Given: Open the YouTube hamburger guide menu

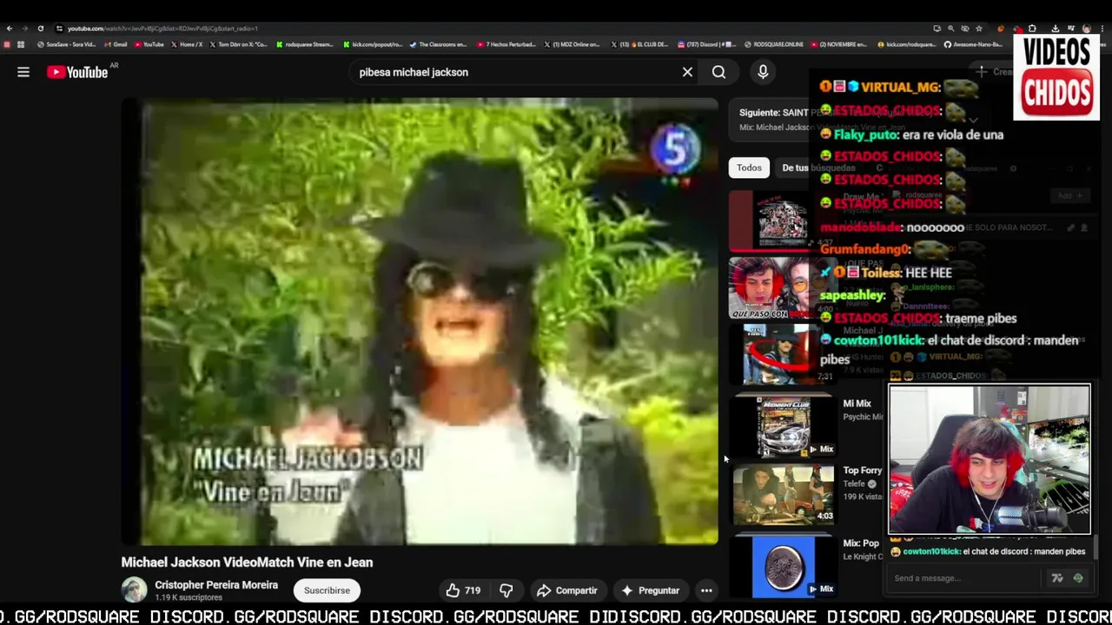Looking at the screenshot, I should click(x=23, y=72).
